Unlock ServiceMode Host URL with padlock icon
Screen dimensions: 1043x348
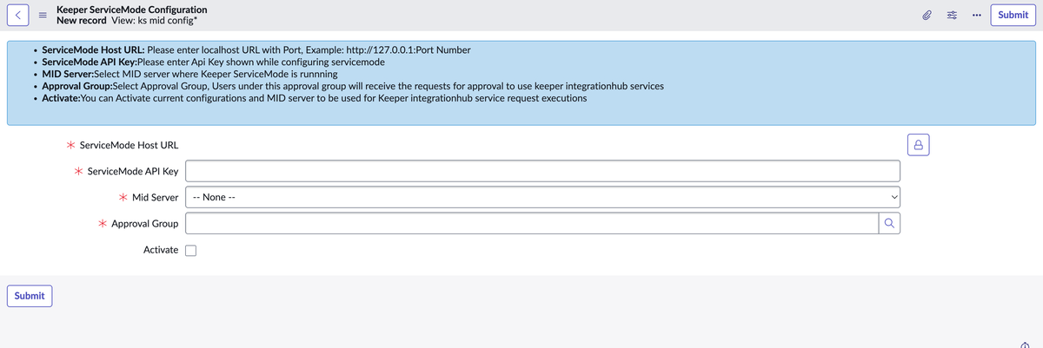[918, 145]
